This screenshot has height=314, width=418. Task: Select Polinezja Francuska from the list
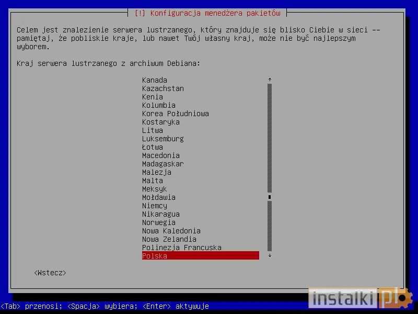[180, 248]
